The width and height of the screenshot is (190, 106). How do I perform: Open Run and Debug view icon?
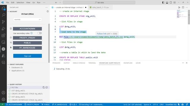coord(3,29)
